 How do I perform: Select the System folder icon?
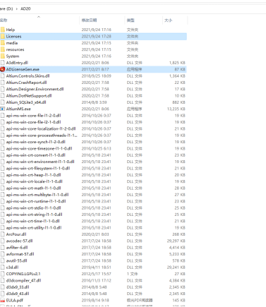(3, 56)
